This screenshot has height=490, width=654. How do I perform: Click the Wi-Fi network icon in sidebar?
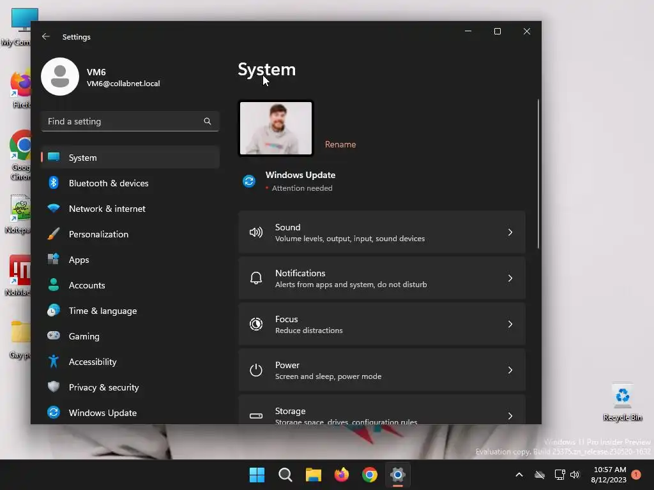point(54,208)
